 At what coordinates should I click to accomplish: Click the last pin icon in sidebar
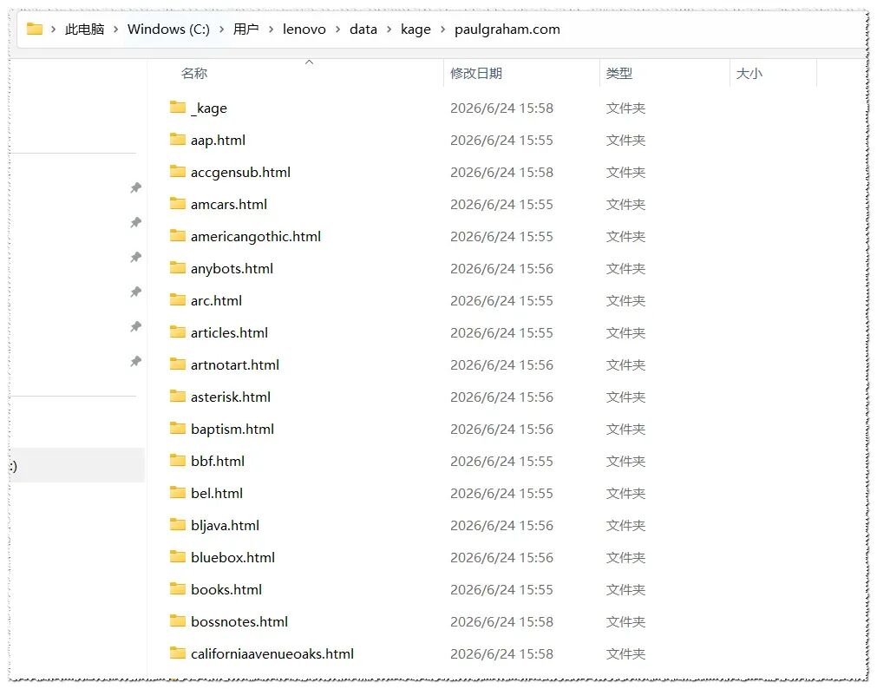coord(136,361)
